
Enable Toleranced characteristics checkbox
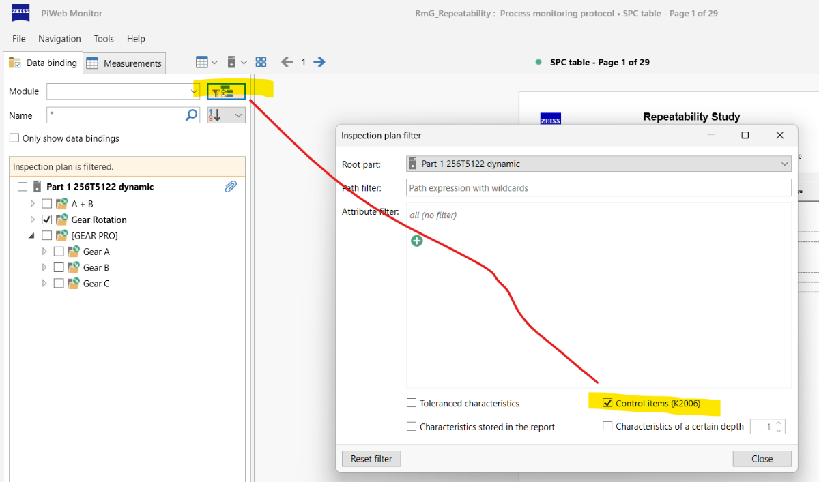pos(412,404)
